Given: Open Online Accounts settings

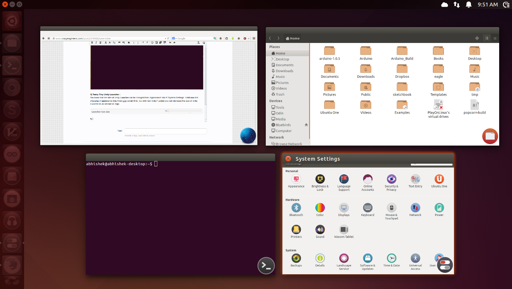Looking at the screenshot, I should [x=368, y=183].
